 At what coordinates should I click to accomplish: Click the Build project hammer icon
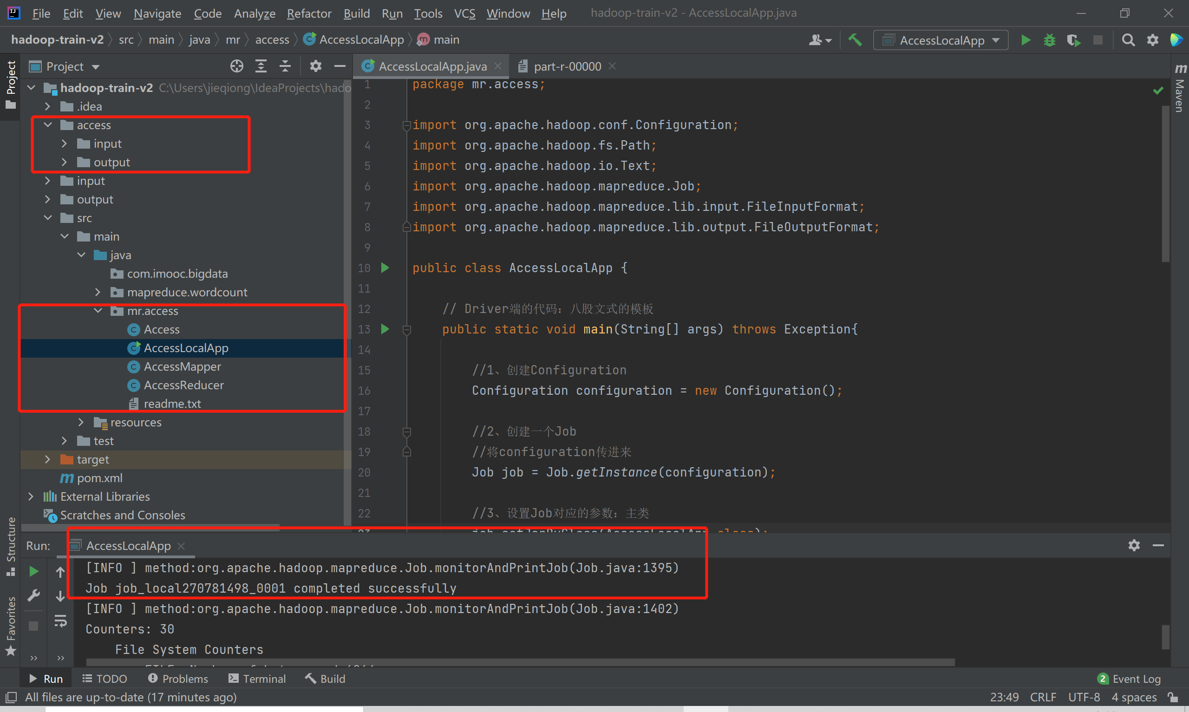point(855,40)
